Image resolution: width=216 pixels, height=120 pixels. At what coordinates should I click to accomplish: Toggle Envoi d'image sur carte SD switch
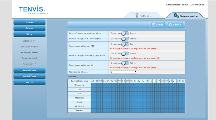click(x=125, y=54)
